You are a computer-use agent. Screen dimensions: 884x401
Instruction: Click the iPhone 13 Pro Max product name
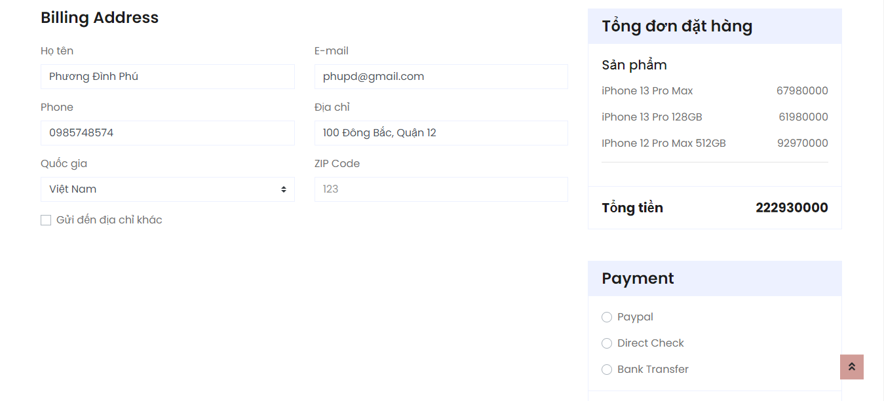(647, 90)
